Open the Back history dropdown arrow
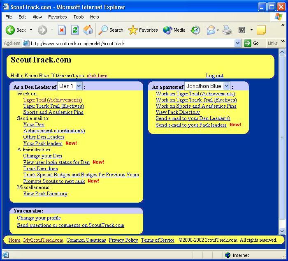The width and height of the screenshot is (288, 261). point(31,30)
